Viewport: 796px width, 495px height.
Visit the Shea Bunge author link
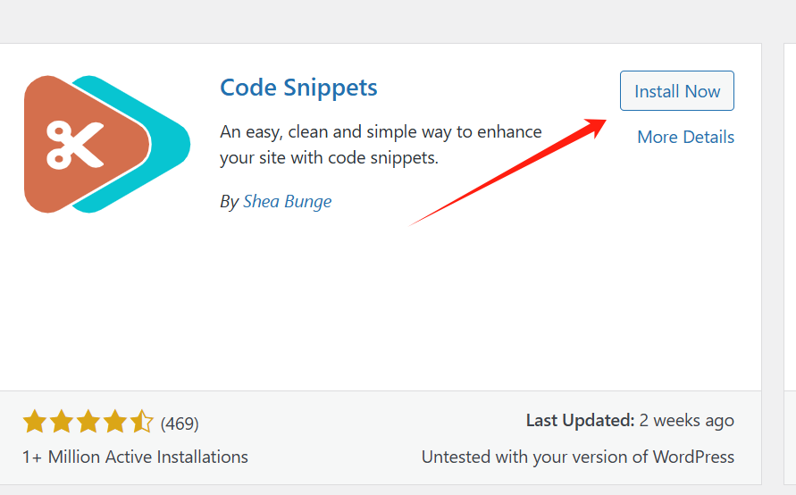[x=287, y=201]
